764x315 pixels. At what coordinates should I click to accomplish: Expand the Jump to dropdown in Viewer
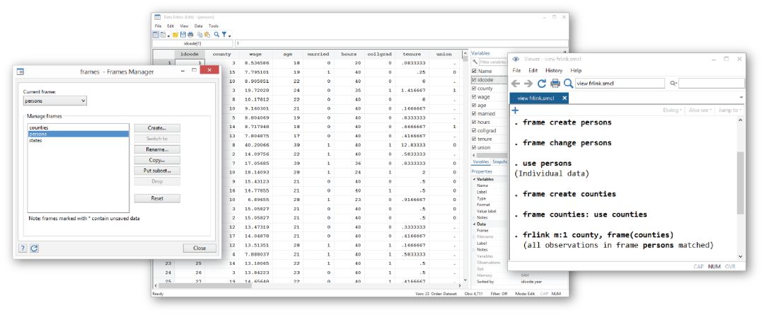[729, 110]
